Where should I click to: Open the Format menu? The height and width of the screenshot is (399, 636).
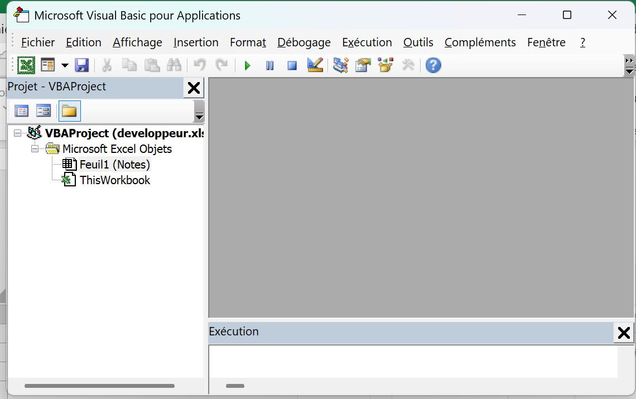pos(248,42)
